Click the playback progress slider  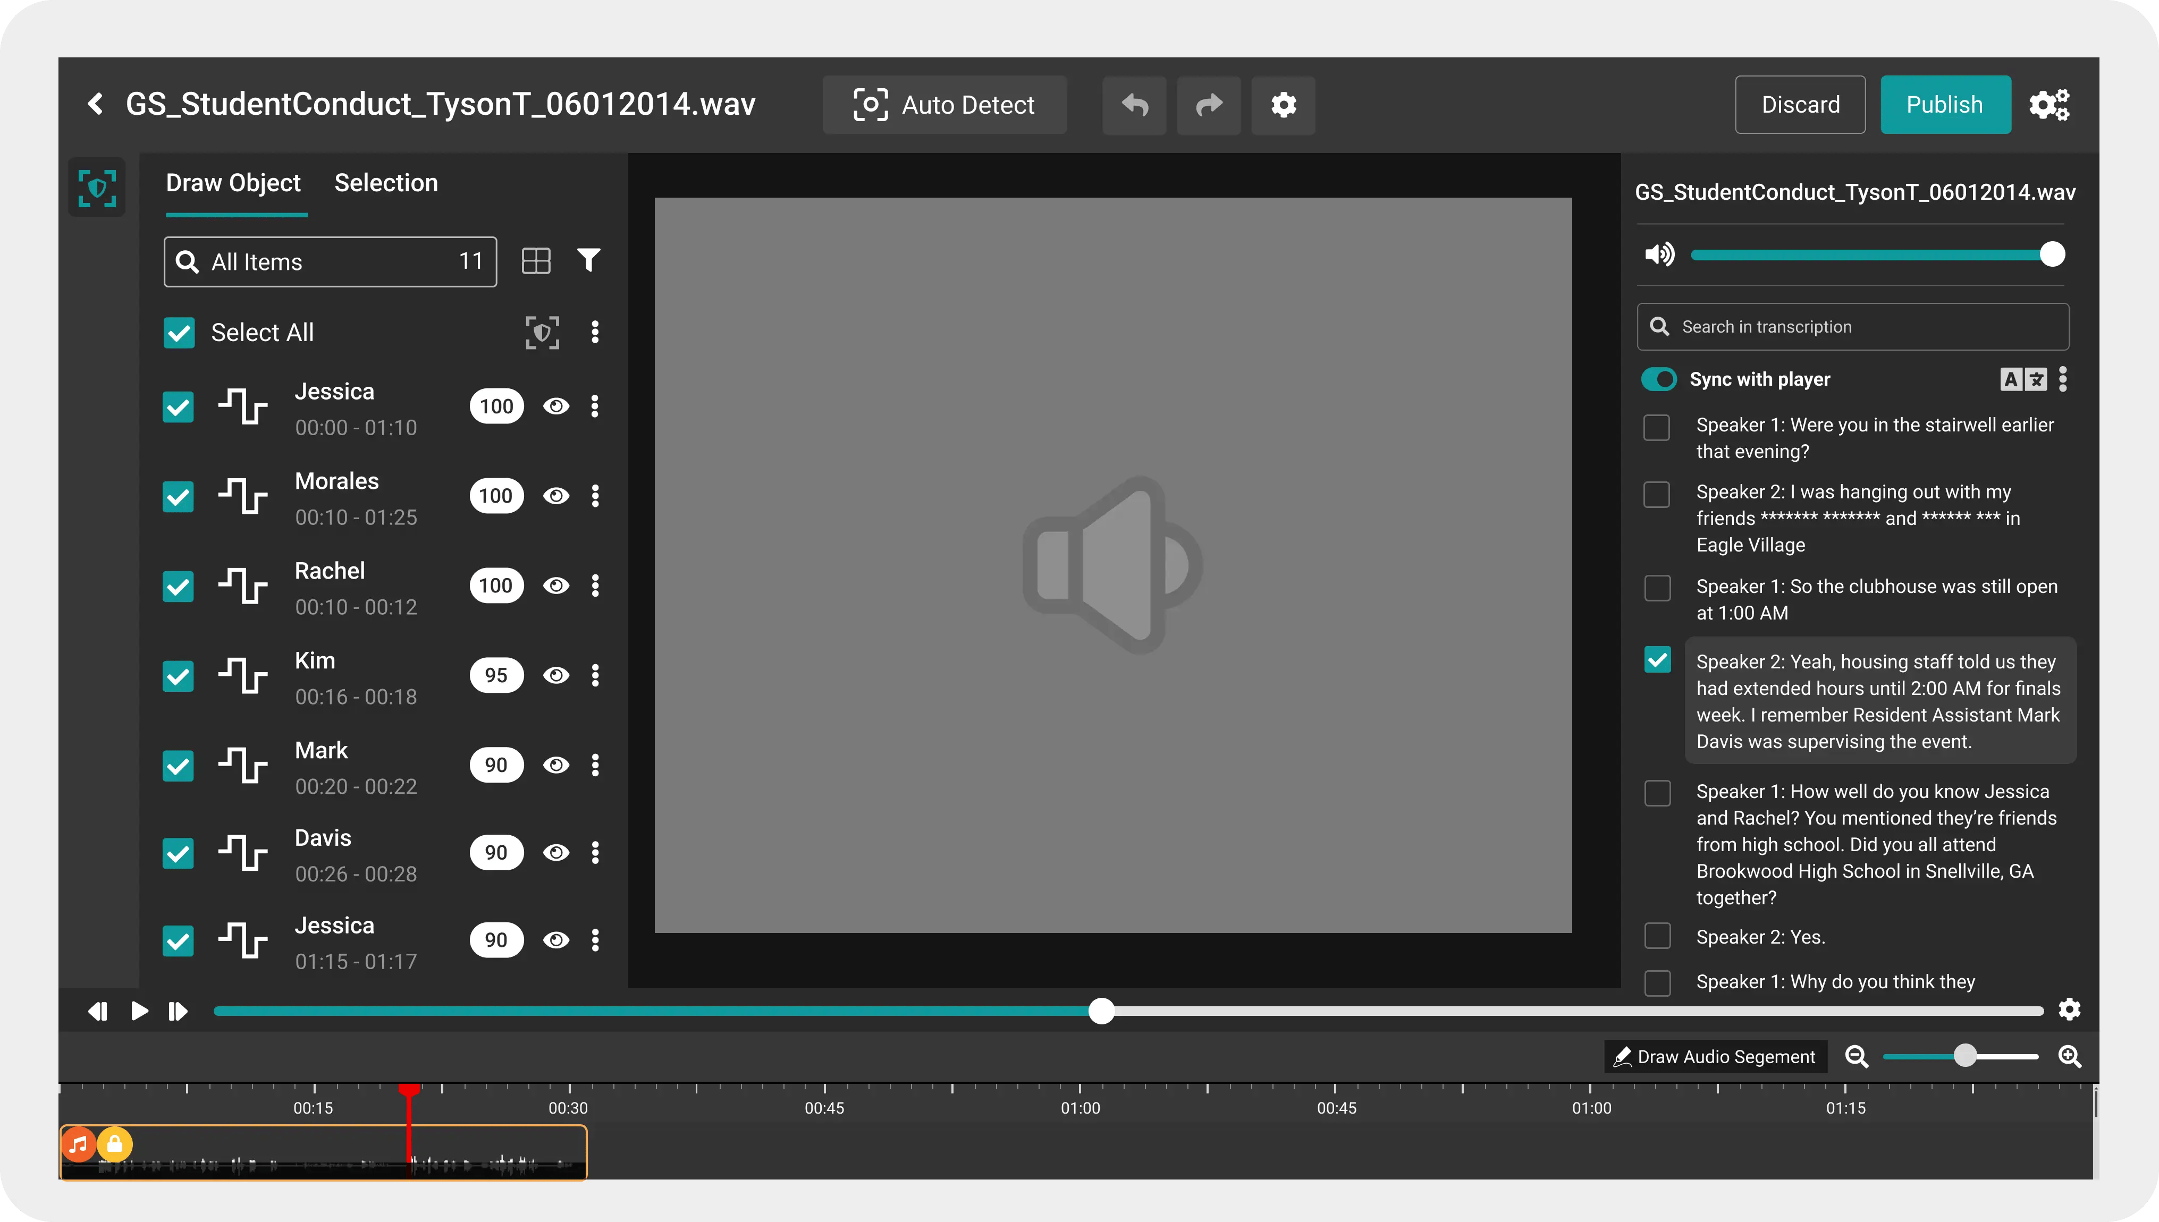(x=1128, y=1012)
